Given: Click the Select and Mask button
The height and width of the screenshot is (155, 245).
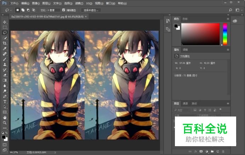Looking at the screenshot, I should pos(91,10).
